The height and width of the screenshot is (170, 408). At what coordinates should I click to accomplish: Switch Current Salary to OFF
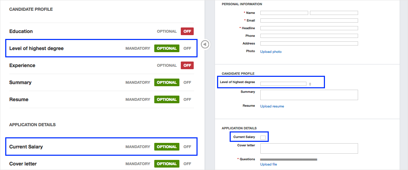187,147
